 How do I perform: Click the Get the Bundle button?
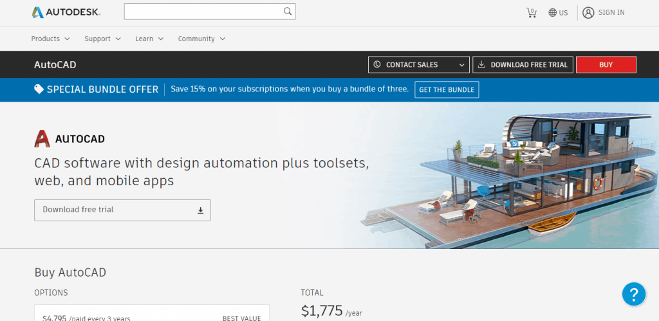447,89
